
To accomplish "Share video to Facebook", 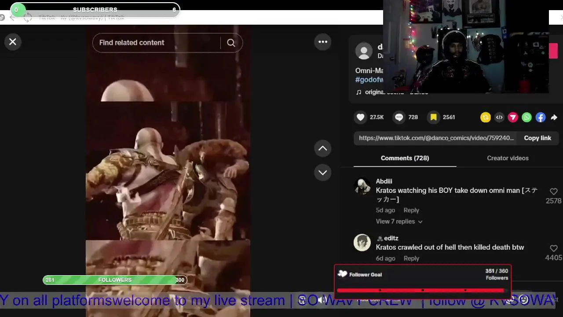I will click(541, 117).
